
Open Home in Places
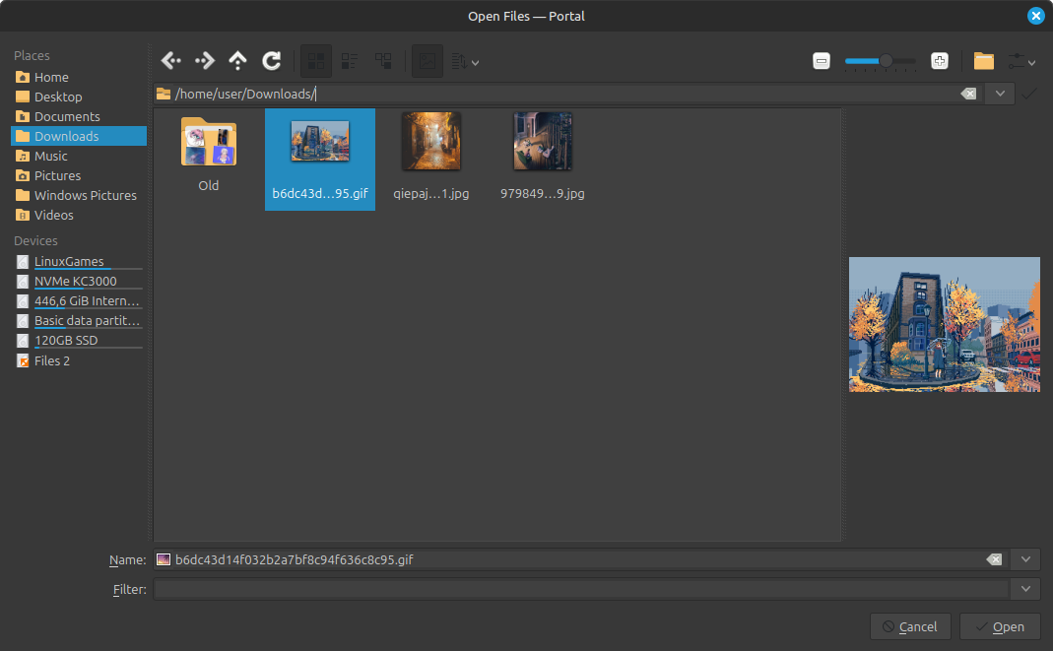coord(79,77)
